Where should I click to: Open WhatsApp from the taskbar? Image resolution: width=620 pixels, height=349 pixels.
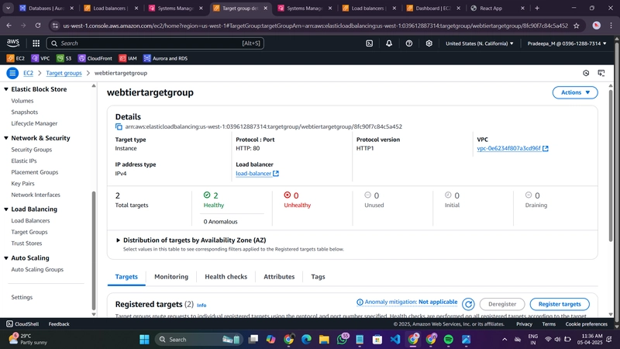click(x=342, y=340)
